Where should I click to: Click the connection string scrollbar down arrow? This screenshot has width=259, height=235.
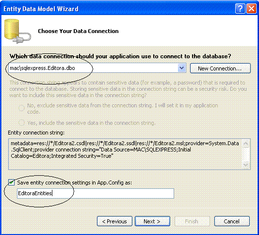tap(246, 165)
